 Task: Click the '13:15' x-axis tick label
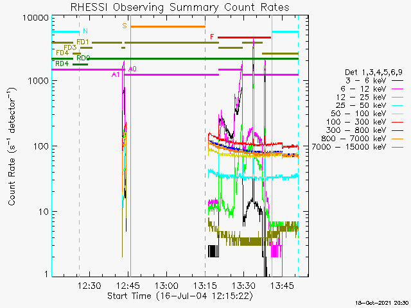point(205,286)
